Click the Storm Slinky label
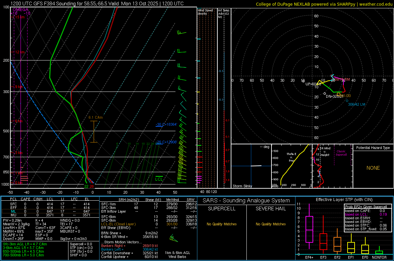Viewport: 394px width, 261px height. pos(242,186)
